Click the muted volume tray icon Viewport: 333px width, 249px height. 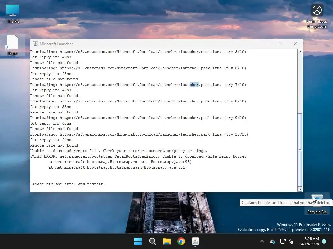coord(291,241)
